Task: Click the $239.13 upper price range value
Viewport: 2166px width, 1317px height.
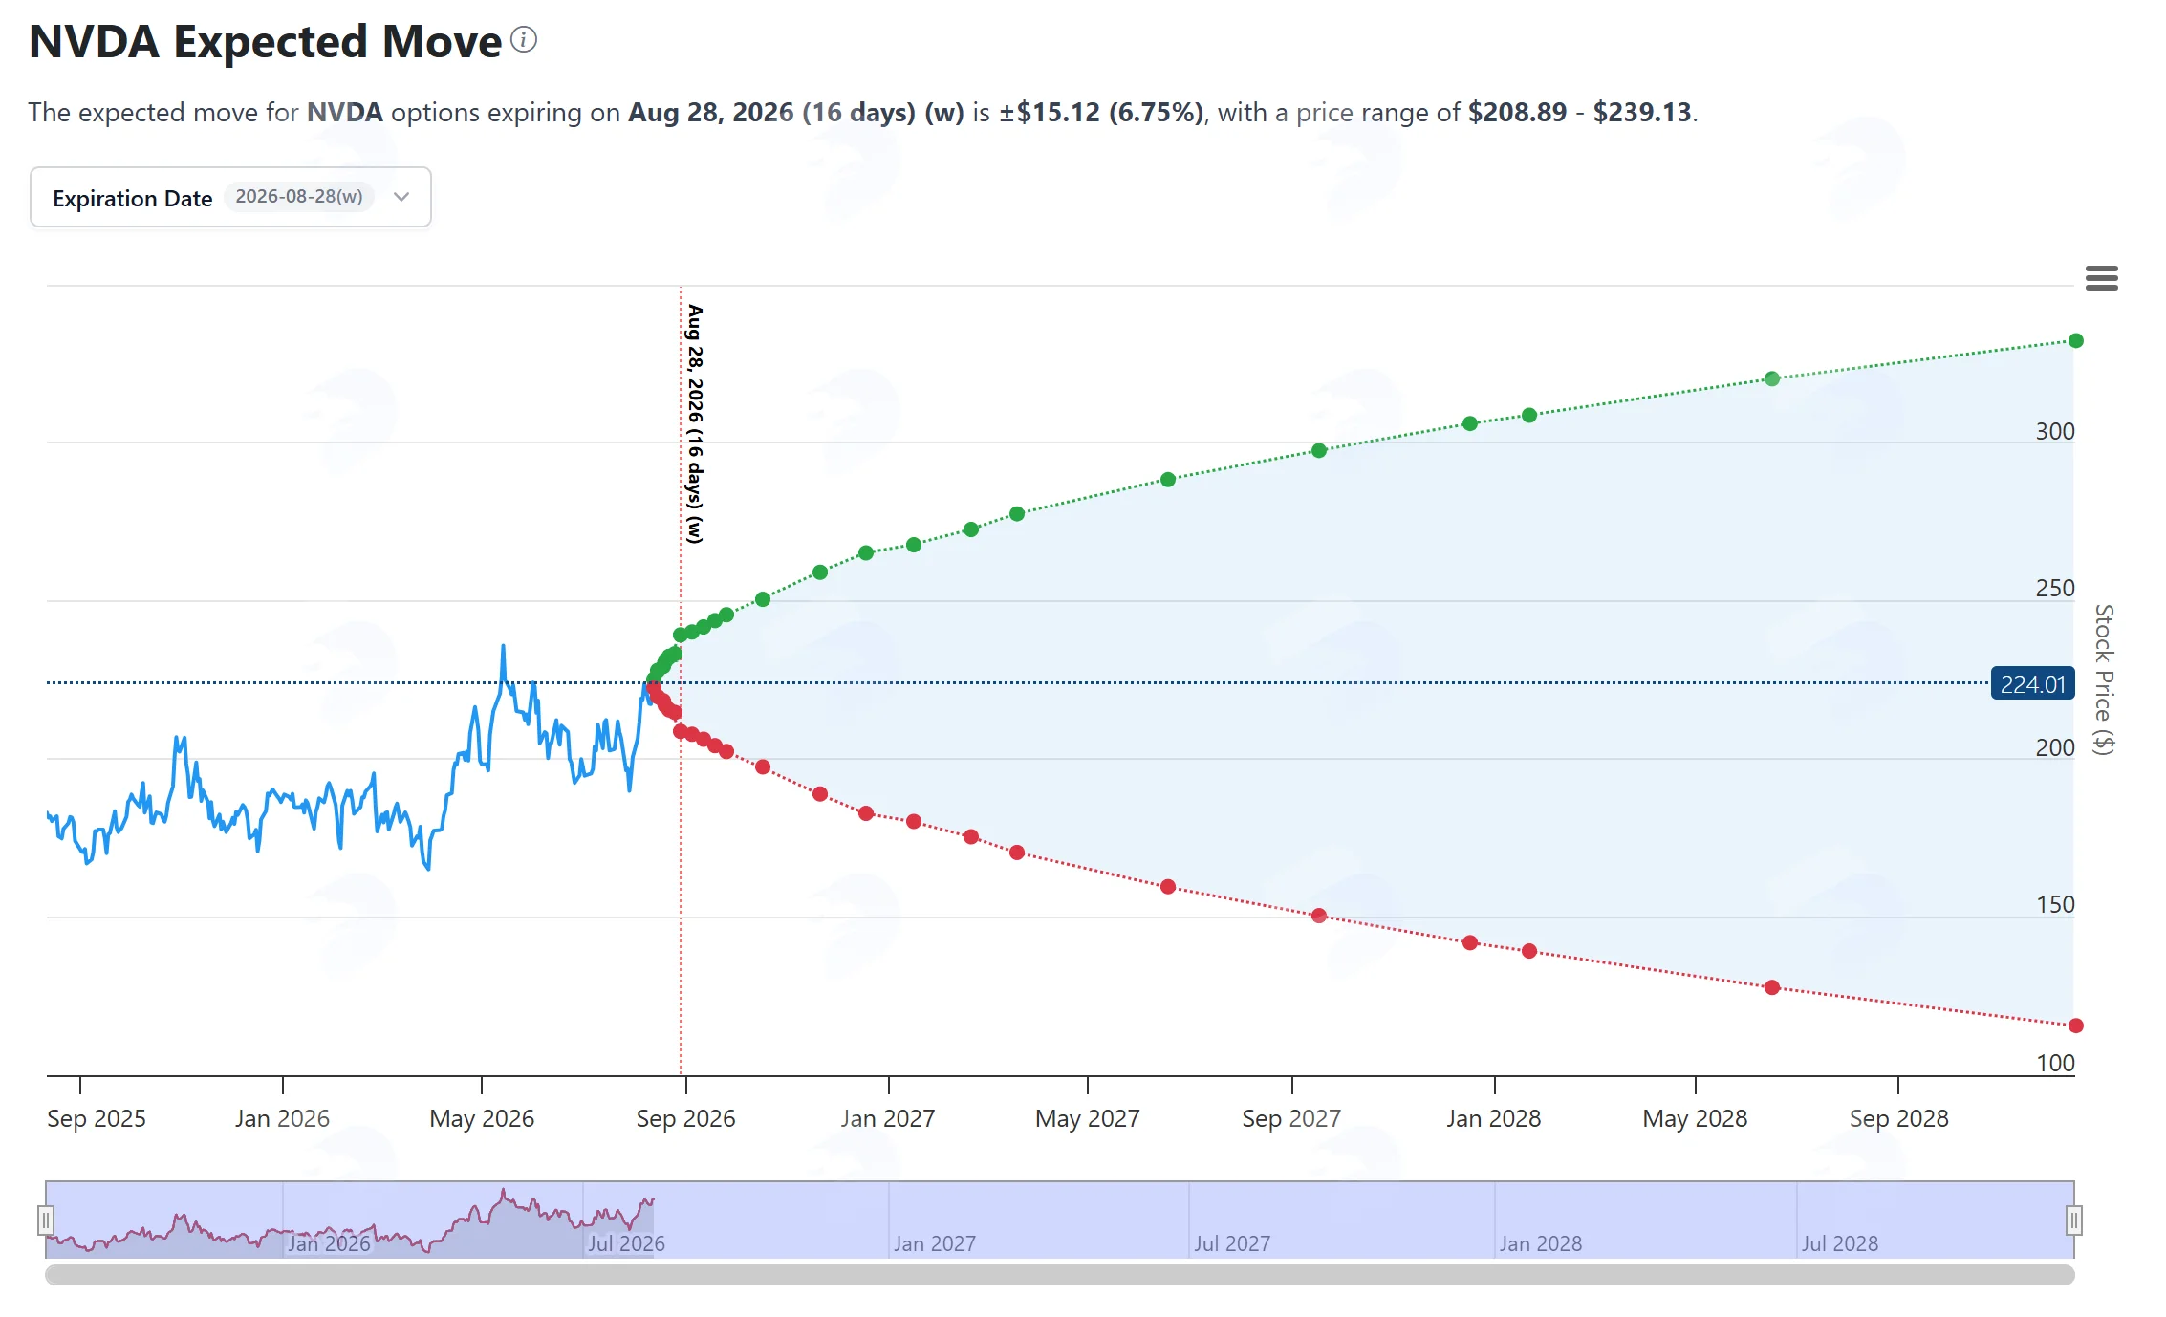Action: [1642, 113]
